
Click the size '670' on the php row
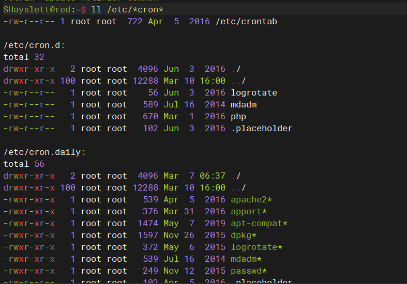pyautogui.click(x=150, y=117)
